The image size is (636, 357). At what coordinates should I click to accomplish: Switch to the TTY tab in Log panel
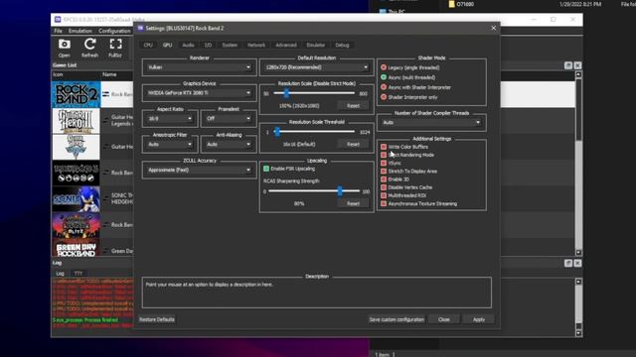click(78, 274)
